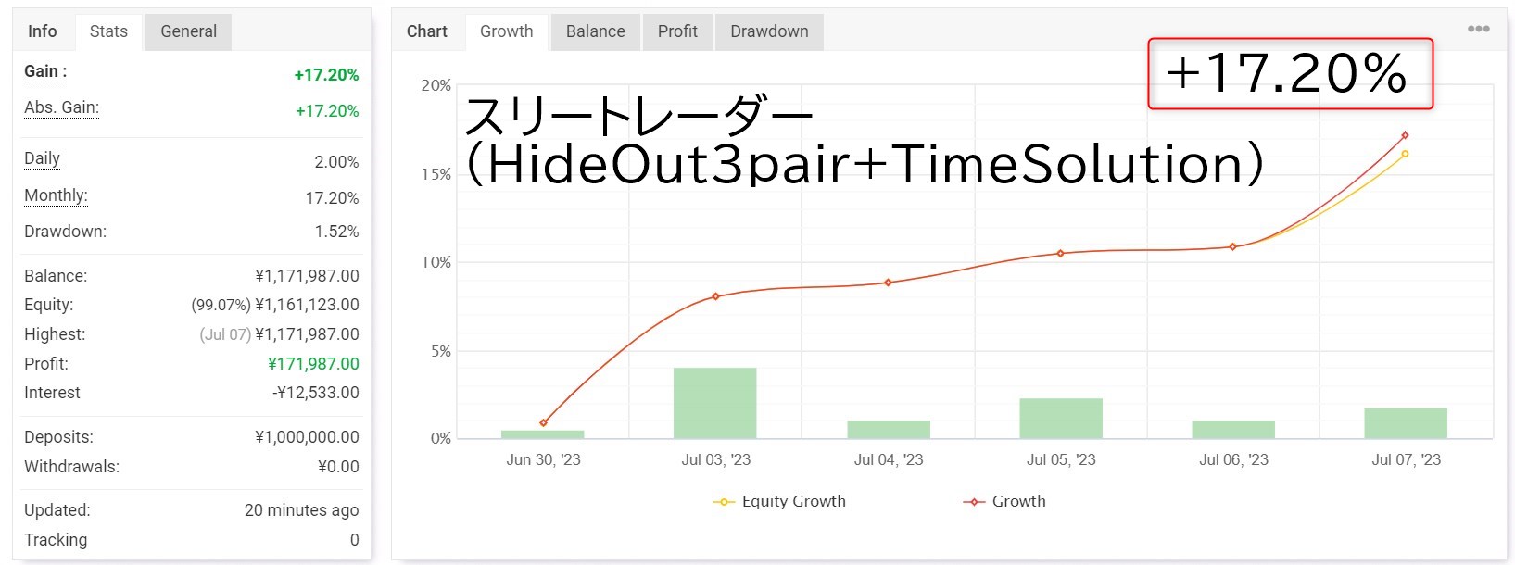Switch chart to Balance view
Image resolution: width=1515 pixels, height=565 pixels.
click(595, 31)
